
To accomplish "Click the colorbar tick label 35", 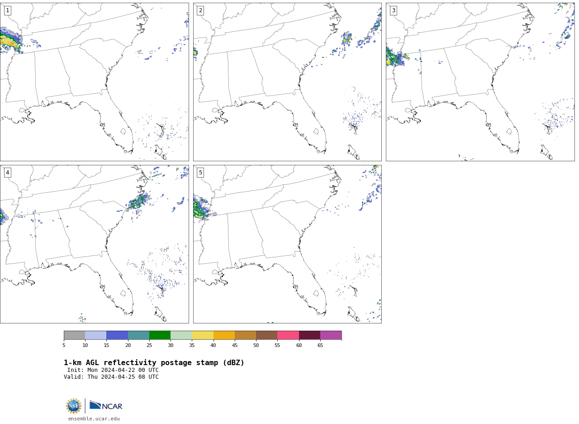I will 192,346.
